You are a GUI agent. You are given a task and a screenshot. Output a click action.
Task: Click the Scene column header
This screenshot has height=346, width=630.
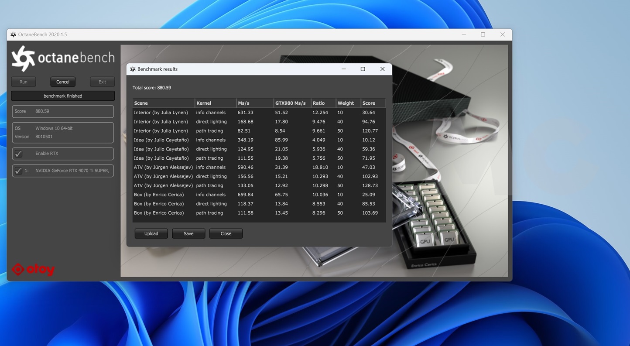tap(140, 103)
